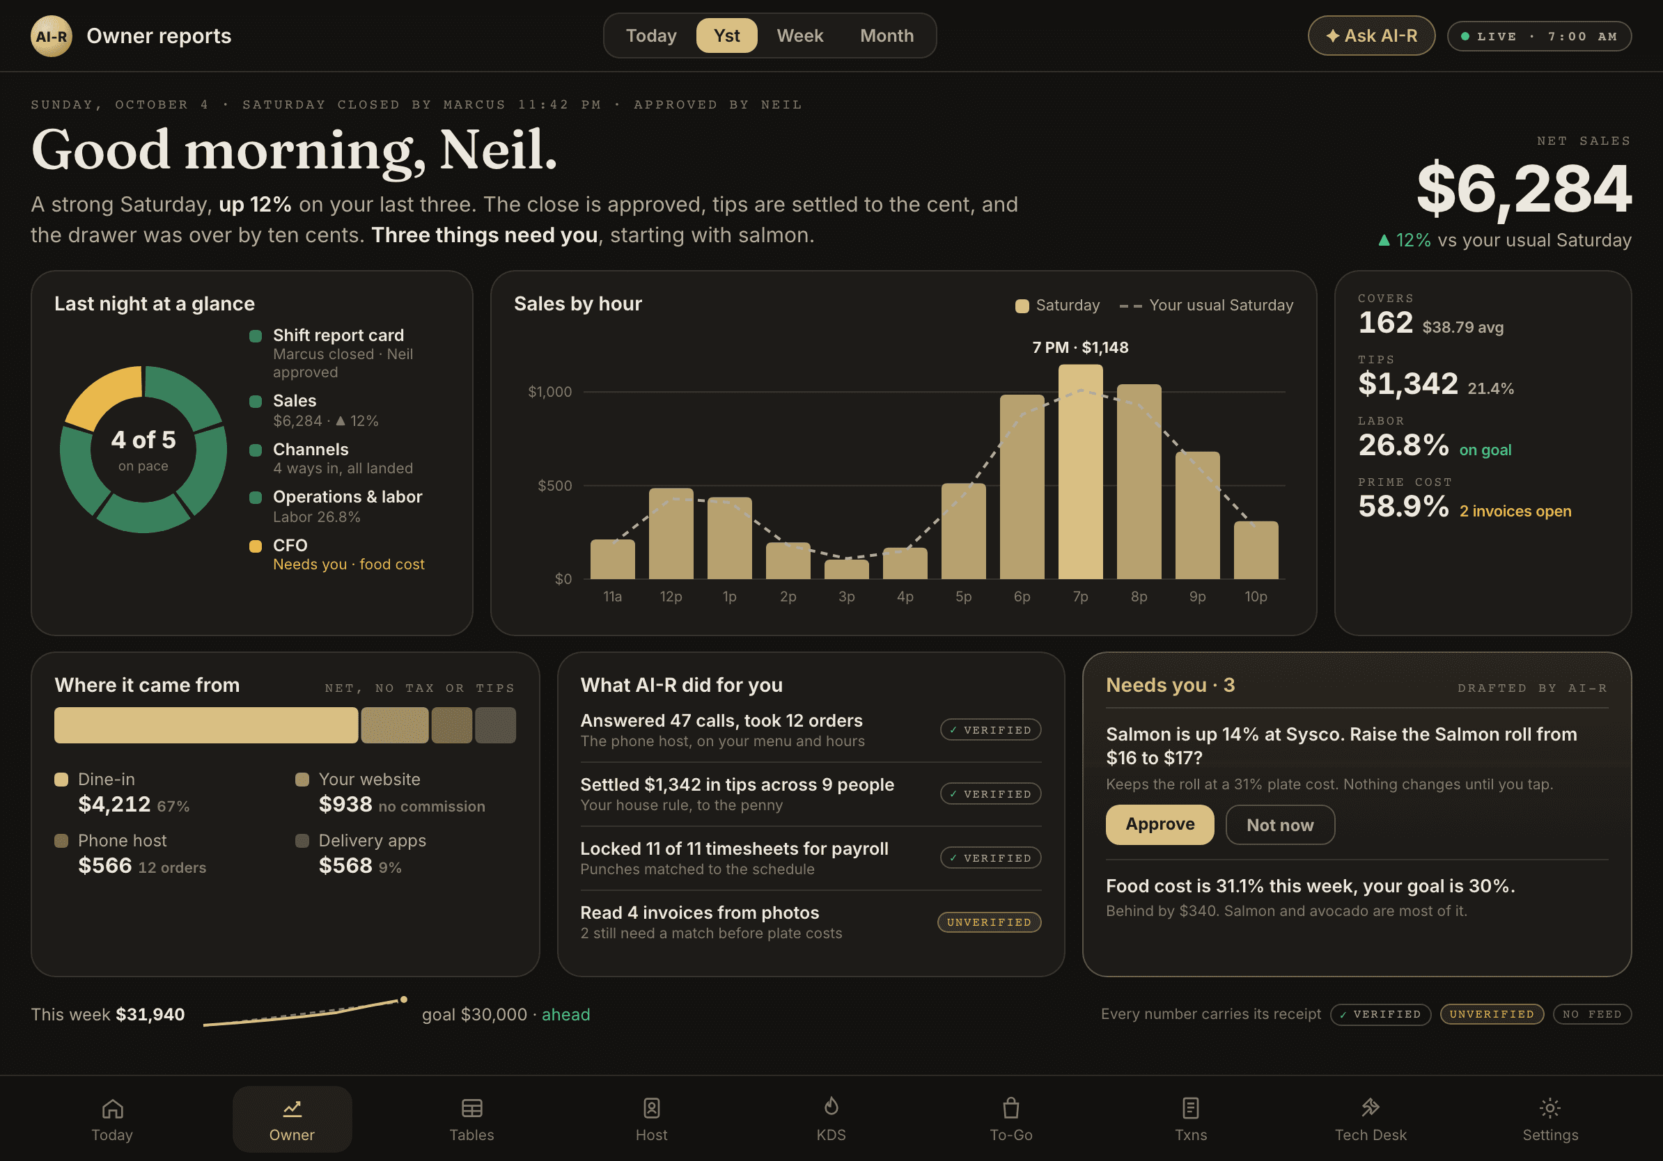This screenshot has width=1663, height=1161.
Task: Click the yellow CFO status dot
Action: click(255, 546)
